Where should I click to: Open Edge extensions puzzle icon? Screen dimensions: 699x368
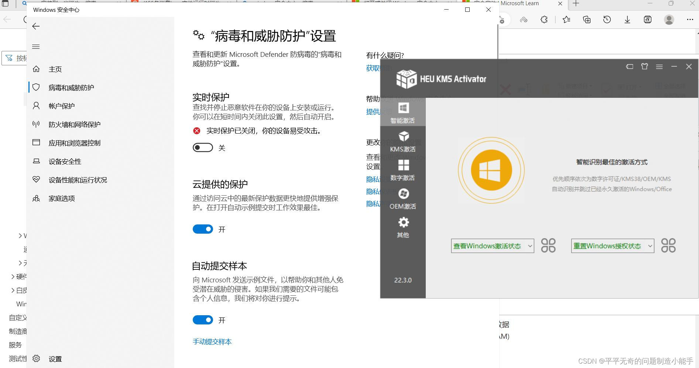pyautogui.click(x=544, y=20)
